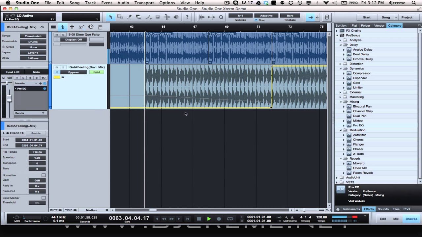Mute the 5-09 Dime Que Falto track
The height and width of the screenshot is (237, 422).
point(57,35)
